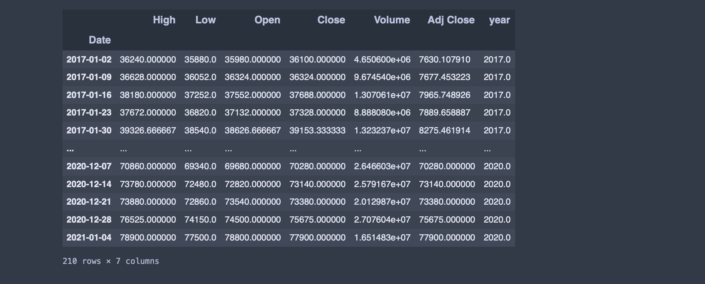Screen dimensions: 705x284
Task: Click Volume value 1.651483e+07
Action: tap(382, 238)
